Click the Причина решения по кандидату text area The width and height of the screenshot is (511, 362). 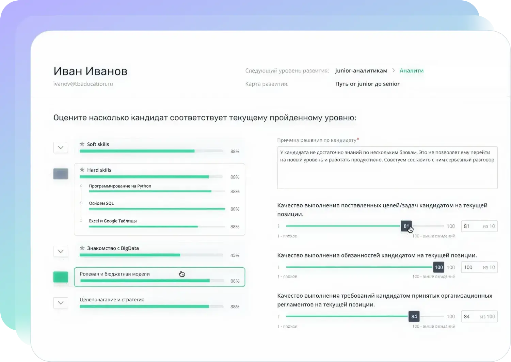(x=387, y=168)
